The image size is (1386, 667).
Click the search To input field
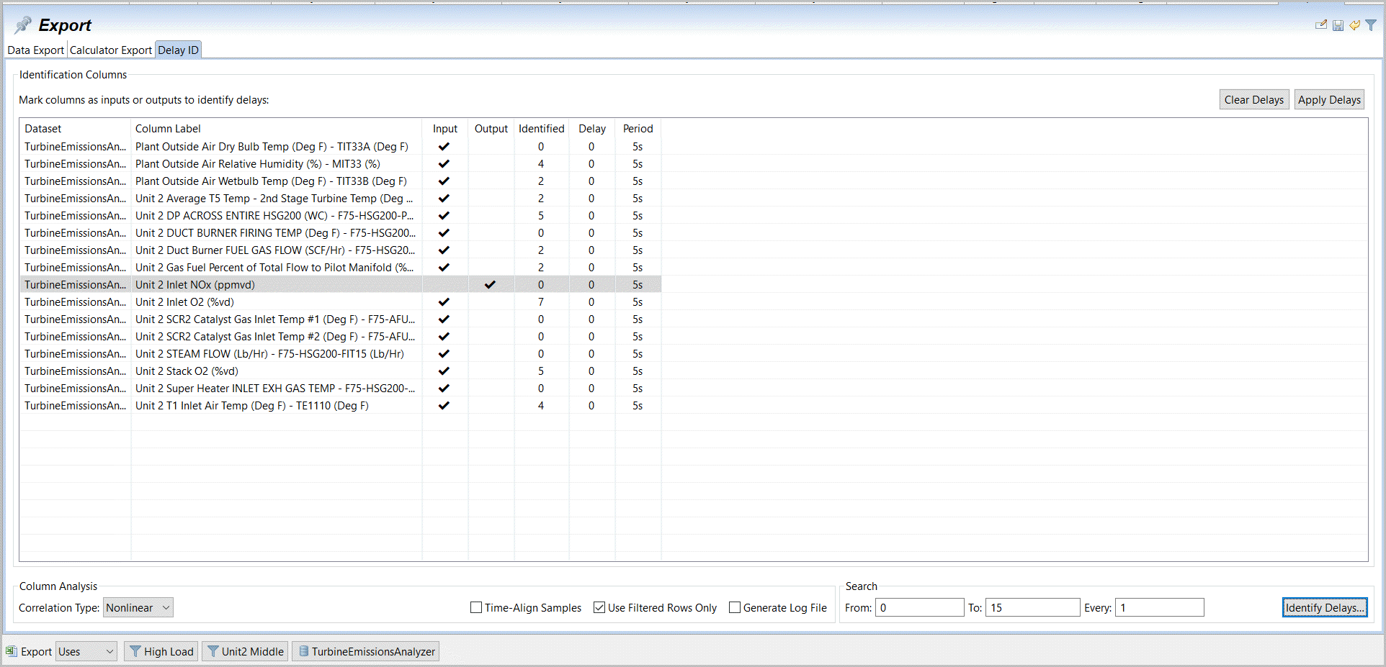coord(1032,607)
